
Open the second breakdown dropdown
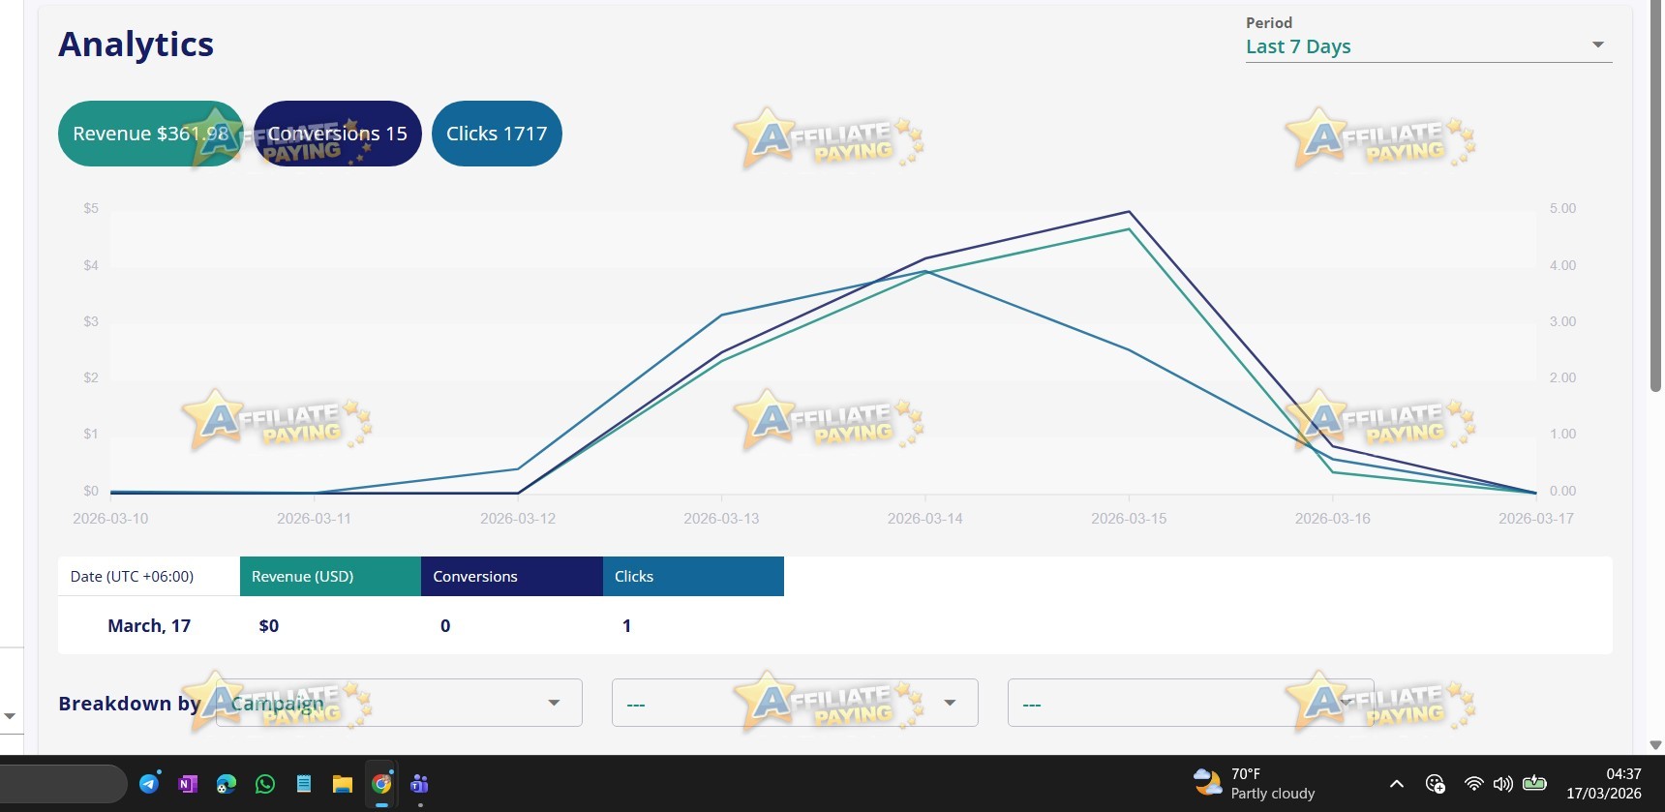click(795, 703)
